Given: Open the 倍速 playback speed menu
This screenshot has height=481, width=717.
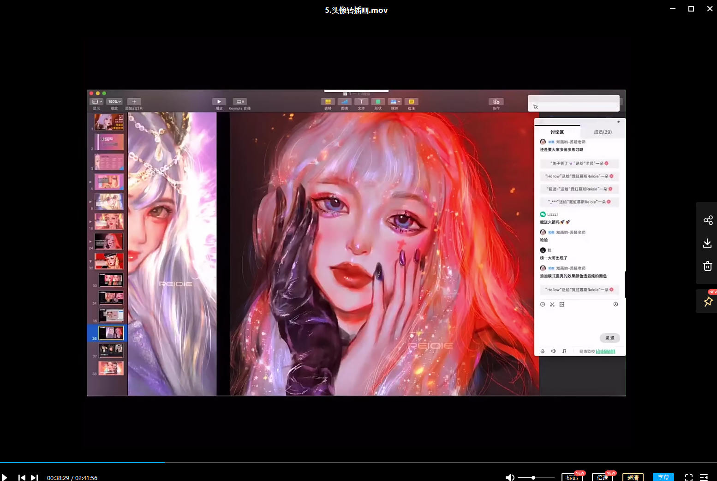Looking at the screenshot, I should (x=603, y=477).
